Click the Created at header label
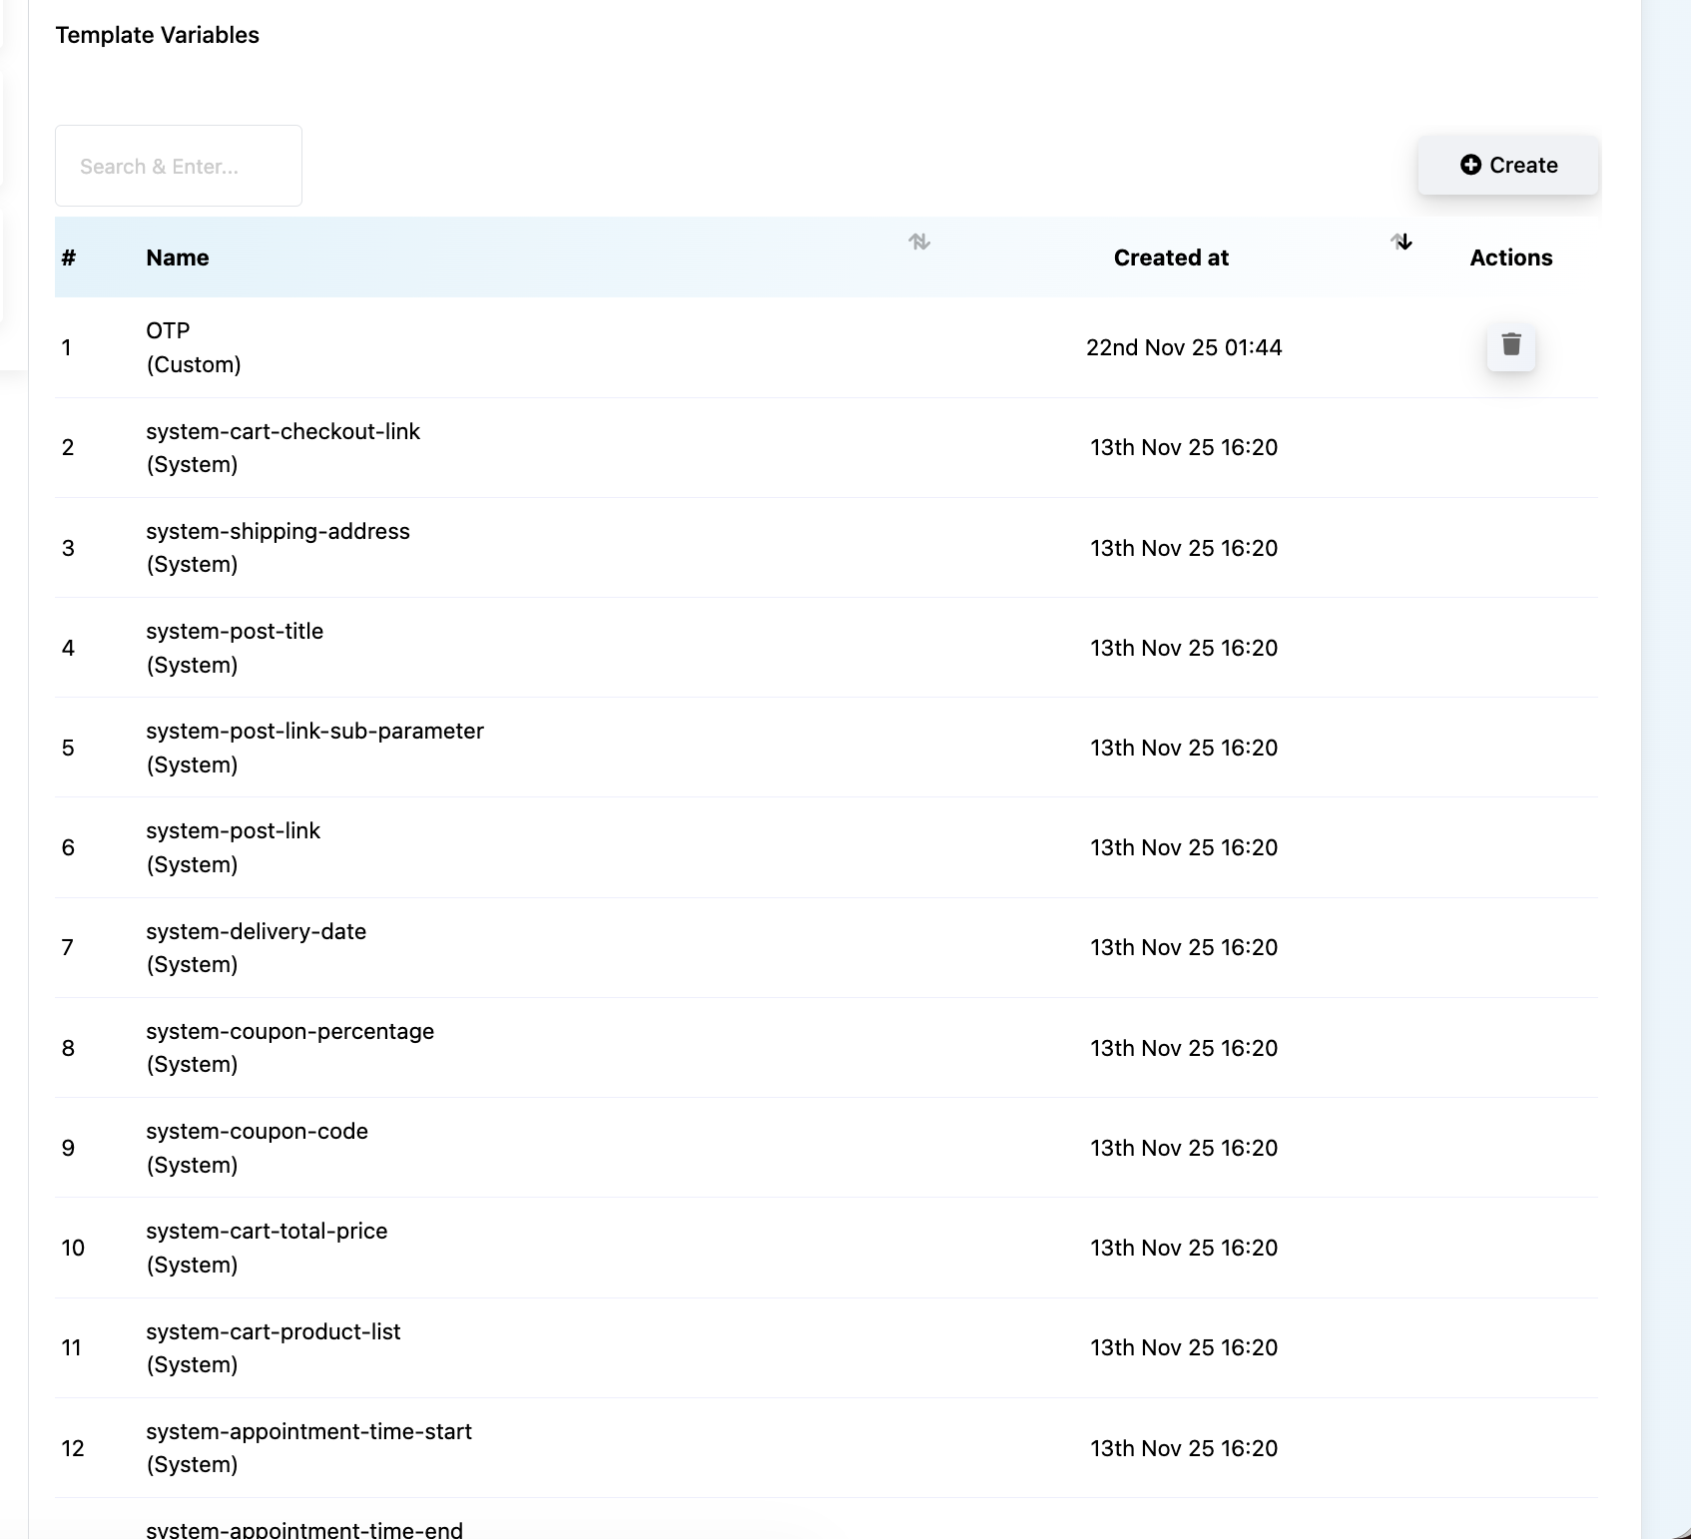The image size is (1691, 1539). pyautogui.click(x=1170, y=257)
